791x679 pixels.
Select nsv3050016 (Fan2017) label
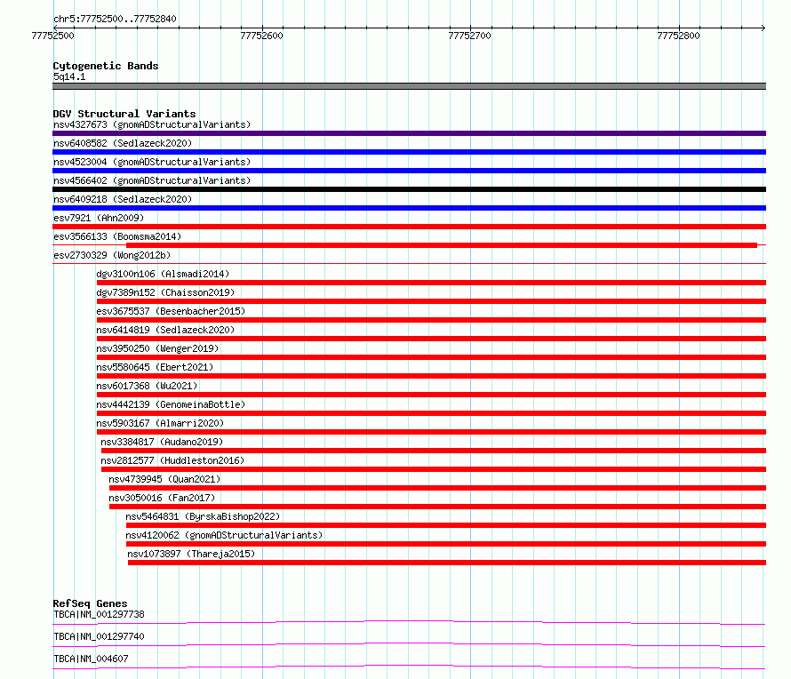tap(162, 498)
